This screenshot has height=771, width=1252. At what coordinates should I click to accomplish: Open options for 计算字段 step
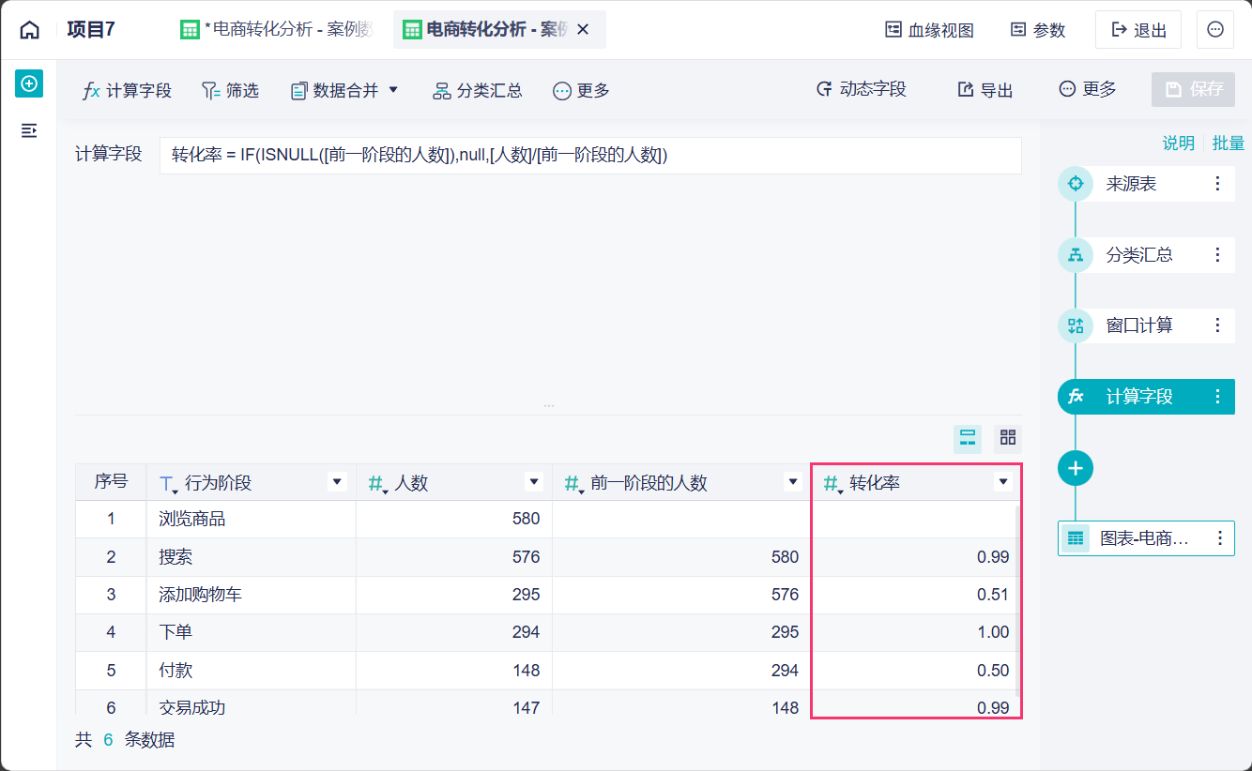(1218, 397)
